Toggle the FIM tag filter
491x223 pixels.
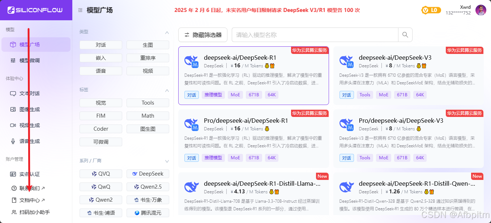pyautogui.click(x=101, y=116)
